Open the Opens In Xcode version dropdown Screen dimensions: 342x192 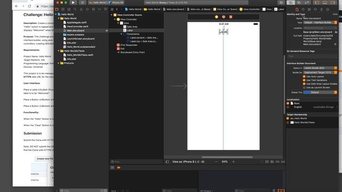tap(320, 68)
